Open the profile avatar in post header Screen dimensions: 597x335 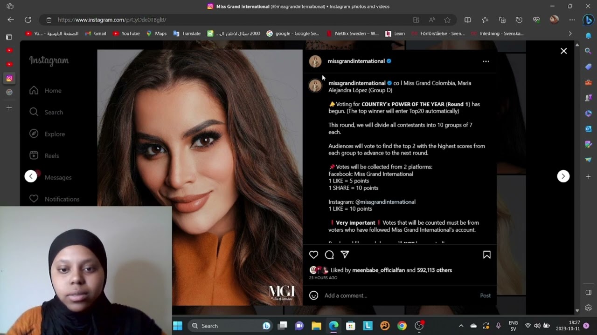[315, 61]
